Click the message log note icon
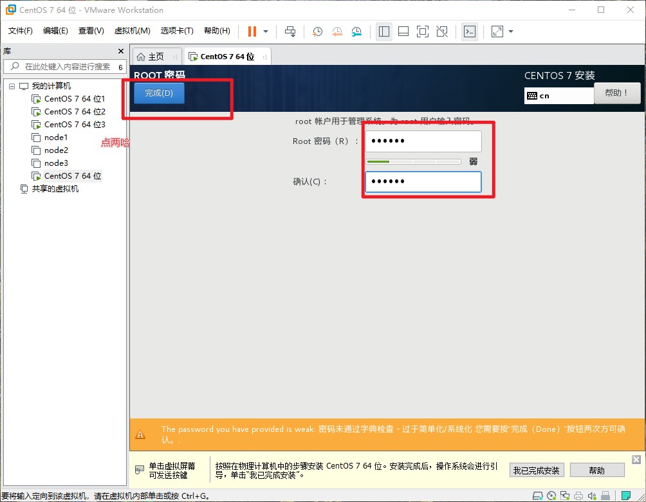The image size is (646, 502). pyautogui.click(x=626, y=496)
